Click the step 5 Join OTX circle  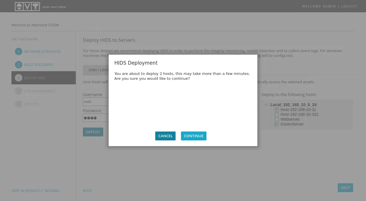[x=19, y=104]
